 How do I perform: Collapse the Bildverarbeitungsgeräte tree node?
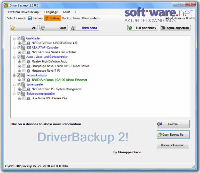tap(14, 94)
